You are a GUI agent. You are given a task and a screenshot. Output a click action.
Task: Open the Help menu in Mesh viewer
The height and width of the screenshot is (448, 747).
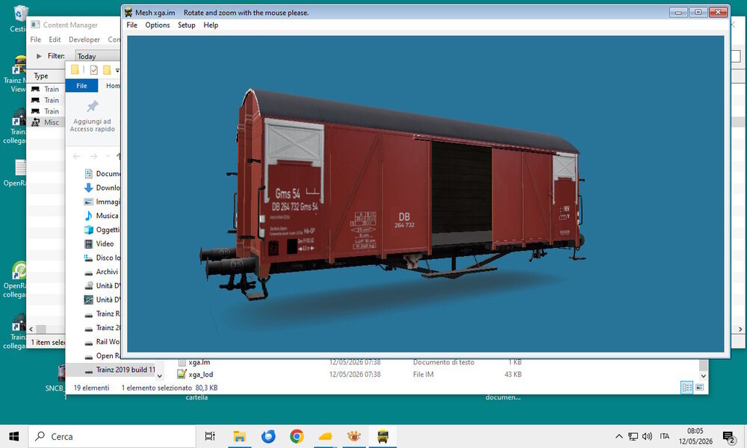click(211, 25)
